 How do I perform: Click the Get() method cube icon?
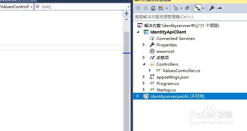pyautogui.click(x=38, y=7)
